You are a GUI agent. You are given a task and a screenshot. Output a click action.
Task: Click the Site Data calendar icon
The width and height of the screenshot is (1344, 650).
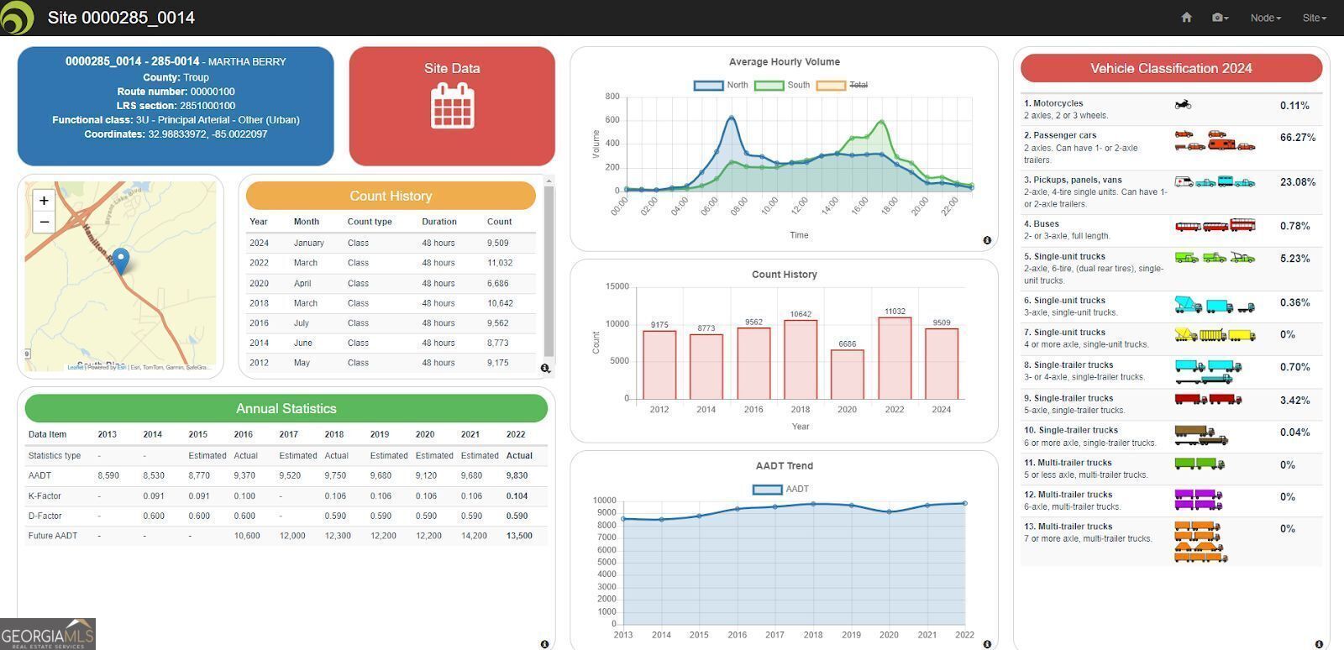coord(452,107)
